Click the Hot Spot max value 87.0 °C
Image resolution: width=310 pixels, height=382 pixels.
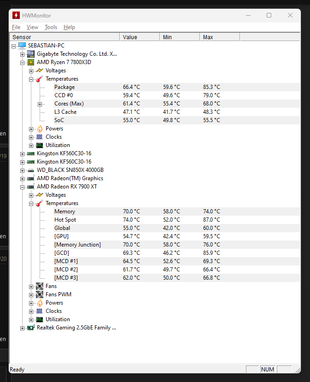(x=211, y=220)
